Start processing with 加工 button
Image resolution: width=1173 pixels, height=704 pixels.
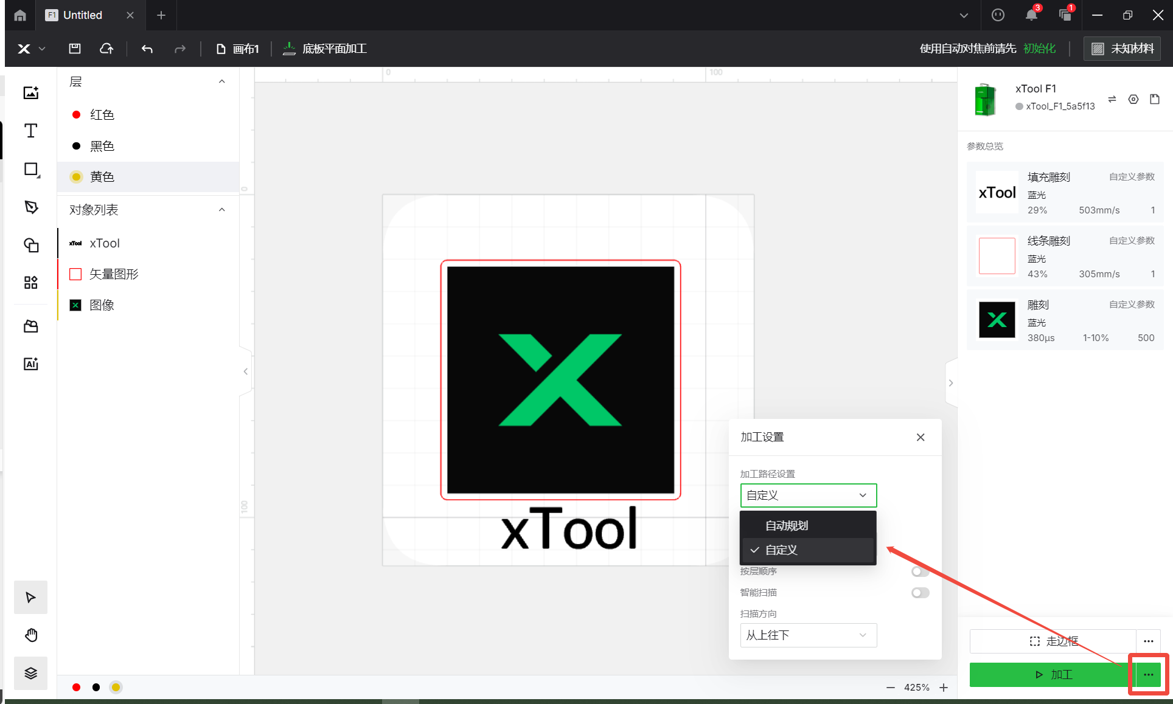click(x=1053, y=675)
